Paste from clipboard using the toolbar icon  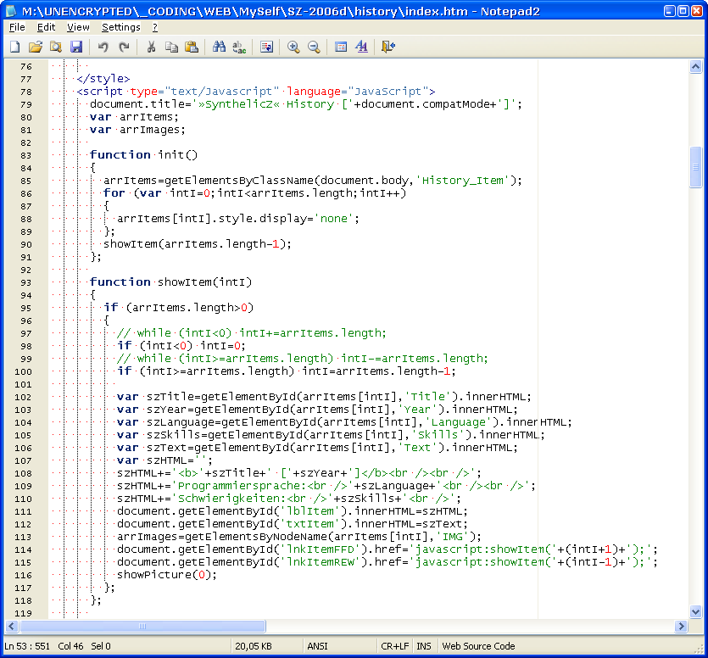click(192, 47)
